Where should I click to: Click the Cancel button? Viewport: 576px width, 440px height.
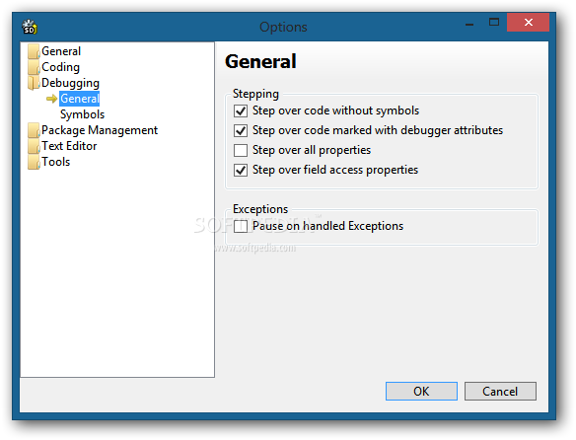(x=500, y=391)
